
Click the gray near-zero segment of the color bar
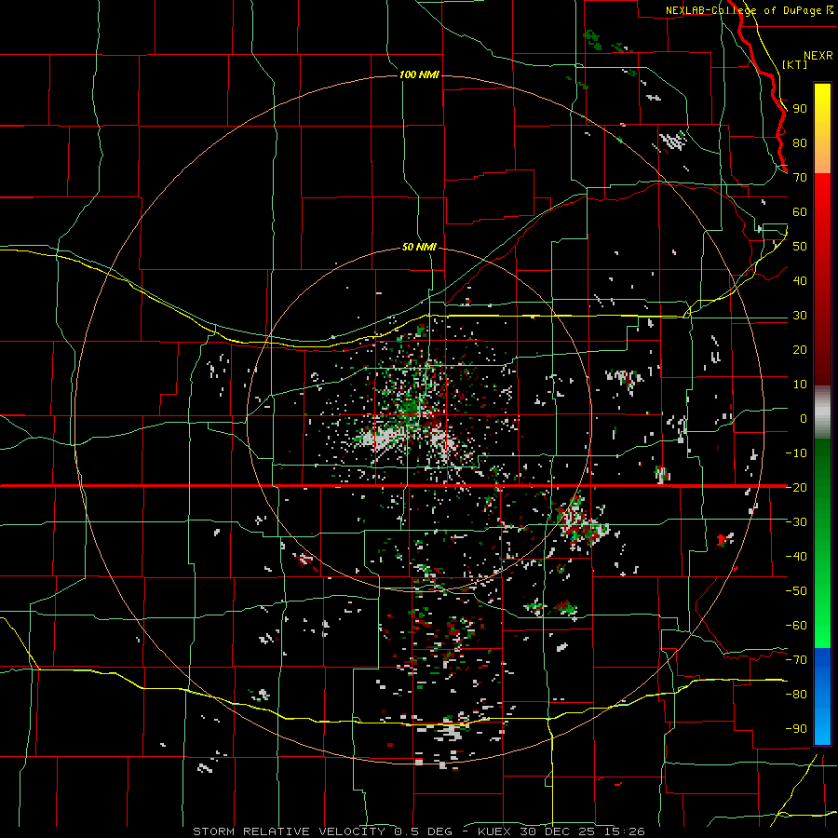(x=822, y=412)
